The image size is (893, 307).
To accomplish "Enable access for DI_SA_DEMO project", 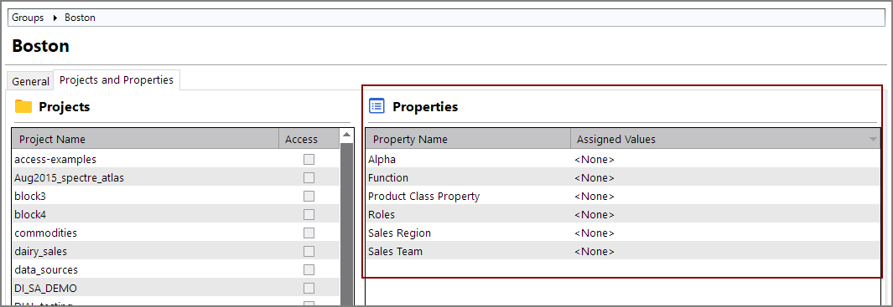I will 309,289.
